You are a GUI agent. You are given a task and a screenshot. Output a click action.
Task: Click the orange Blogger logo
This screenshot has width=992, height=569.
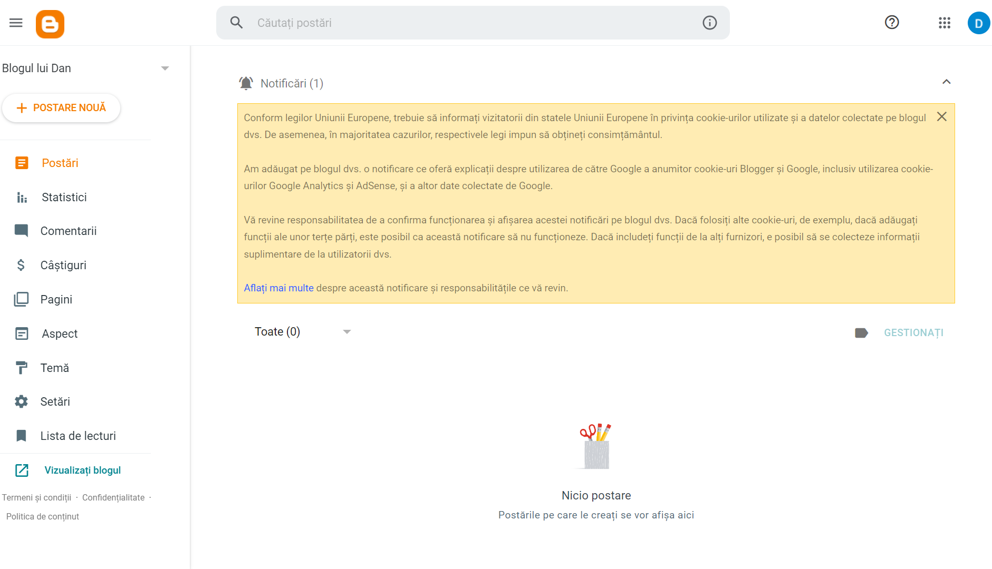point(50,24)
